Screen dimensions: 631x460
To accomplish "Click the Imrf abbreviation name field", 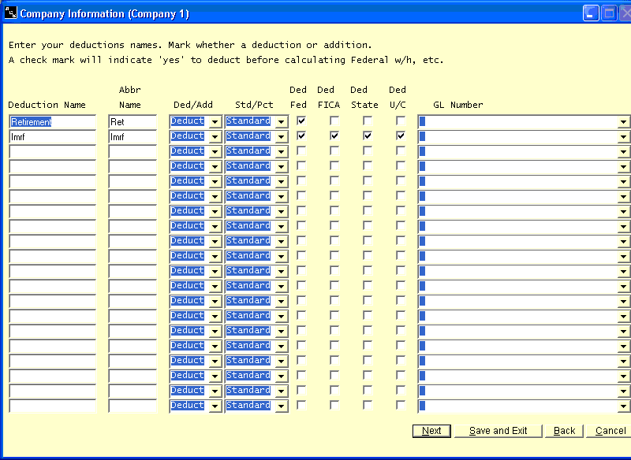I will tap(133, 137).
